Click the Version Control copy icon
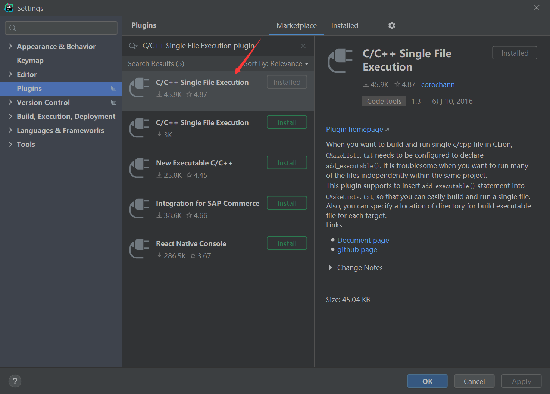 point(113,102)
